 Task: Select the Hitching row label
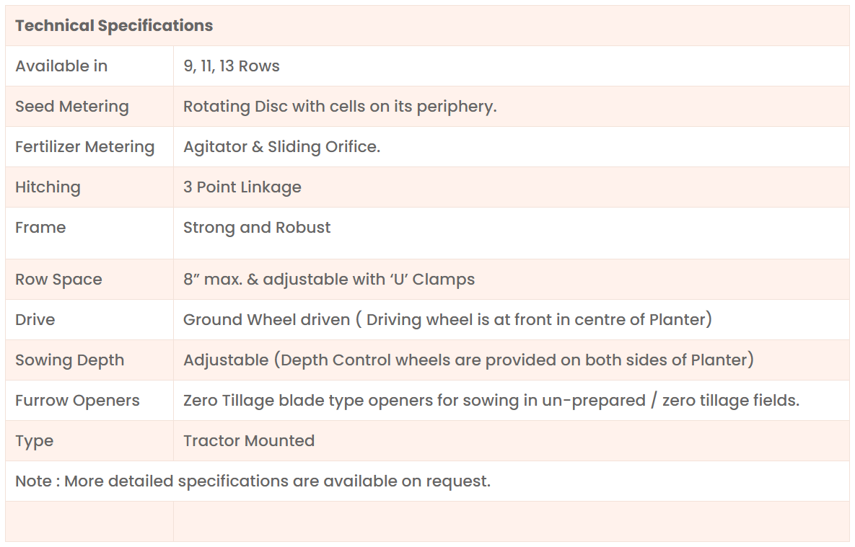point(48,187)
